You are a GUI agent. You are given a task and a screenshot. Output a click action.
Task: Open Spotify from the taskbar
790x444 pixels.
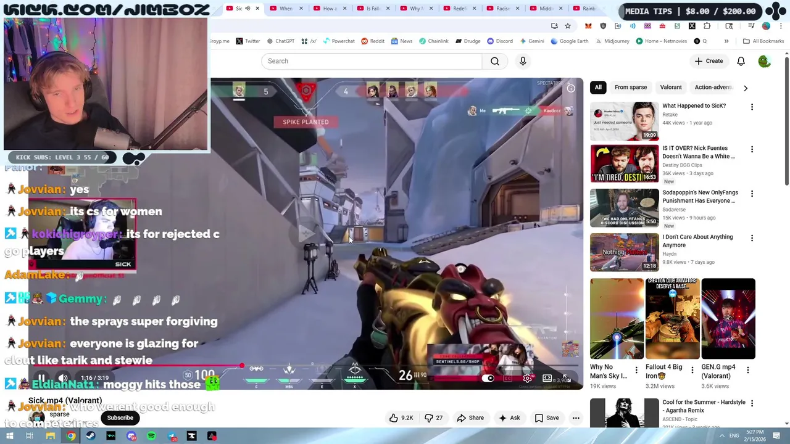[151, 436]
